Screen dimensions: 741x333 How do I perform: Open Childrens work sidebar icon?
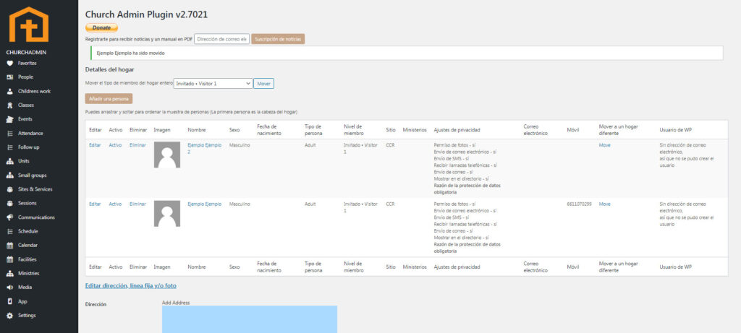pyautogui.click(x=9, y=91)
